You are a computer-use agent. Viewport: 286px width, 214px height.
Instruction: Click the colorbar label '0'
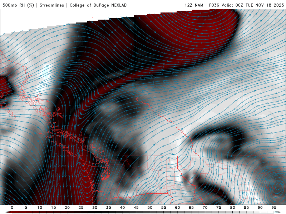click(12, 208)
